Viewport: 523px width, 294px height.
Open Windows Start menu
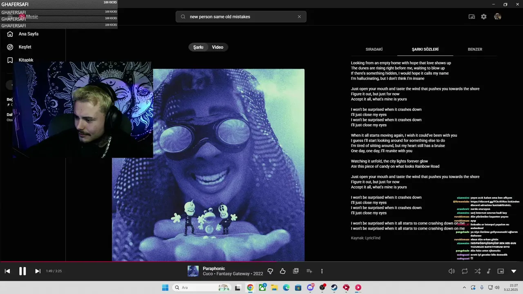tap(165, 287)
